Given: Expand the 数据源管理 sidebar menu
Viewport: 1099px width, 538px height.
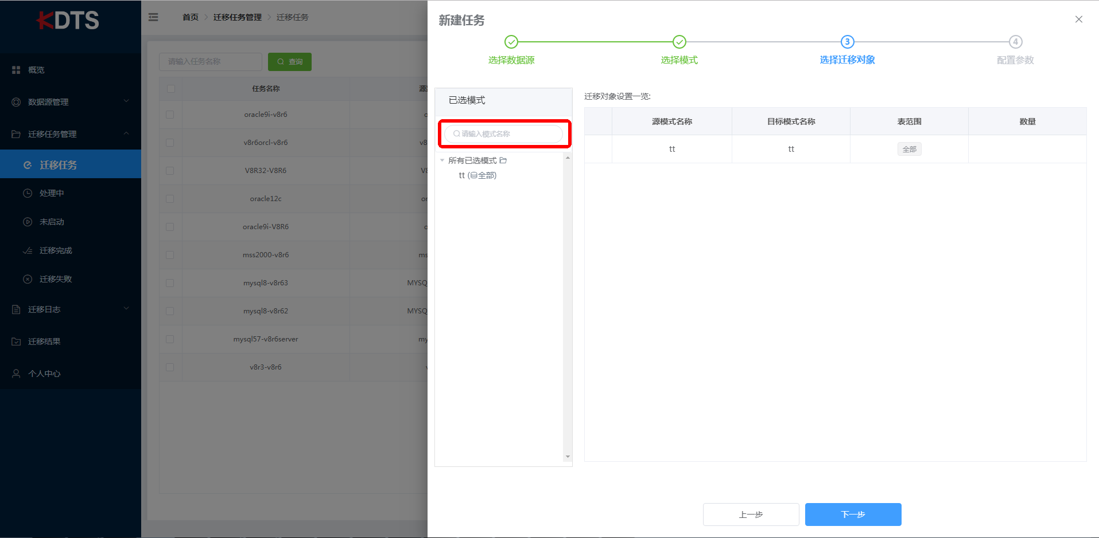Looking at the screenshot, I should pos(71,102).
